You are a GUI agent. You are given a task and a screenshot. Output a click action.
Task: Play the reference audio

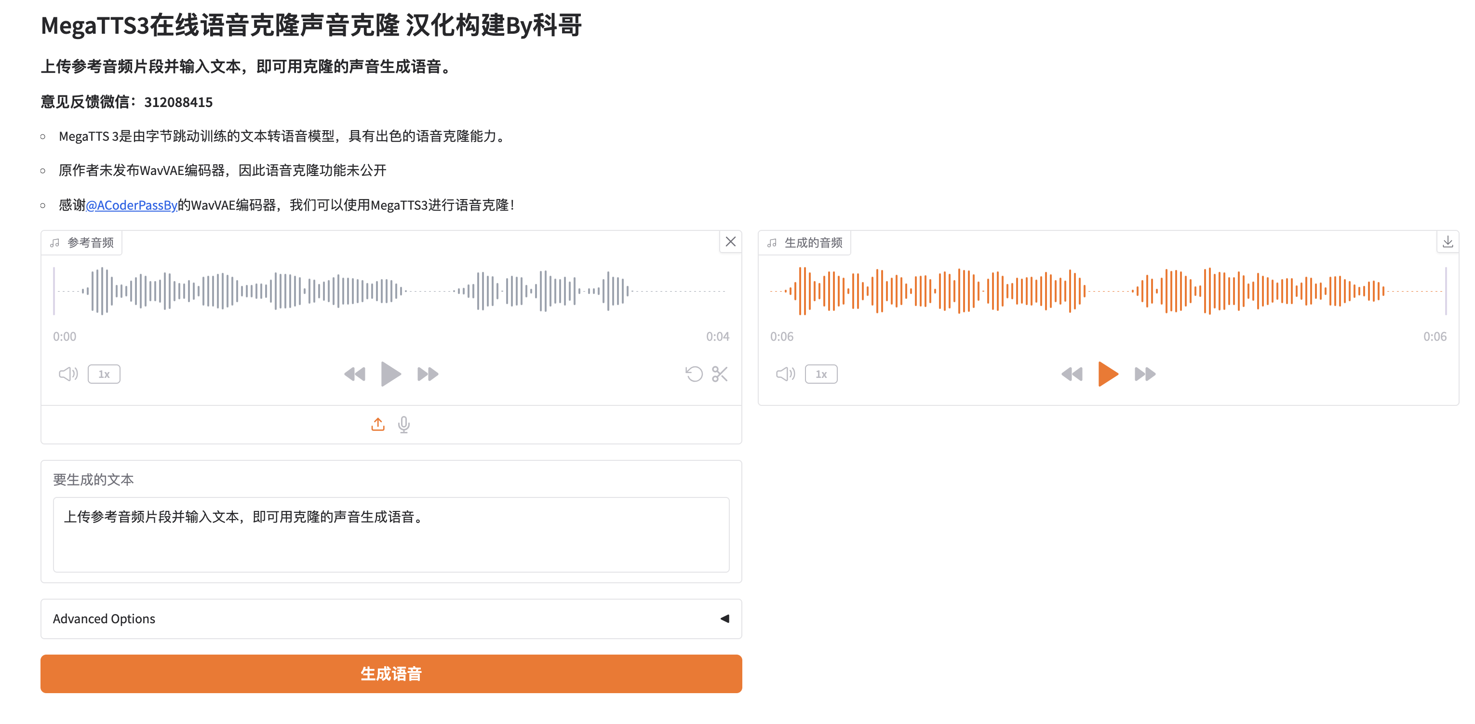click(390, 374)
